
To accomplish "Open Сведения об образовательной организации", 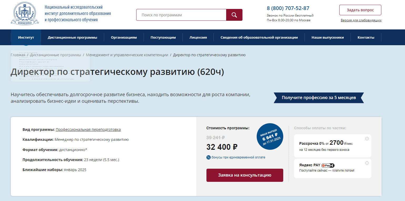I will pos(259,37).
